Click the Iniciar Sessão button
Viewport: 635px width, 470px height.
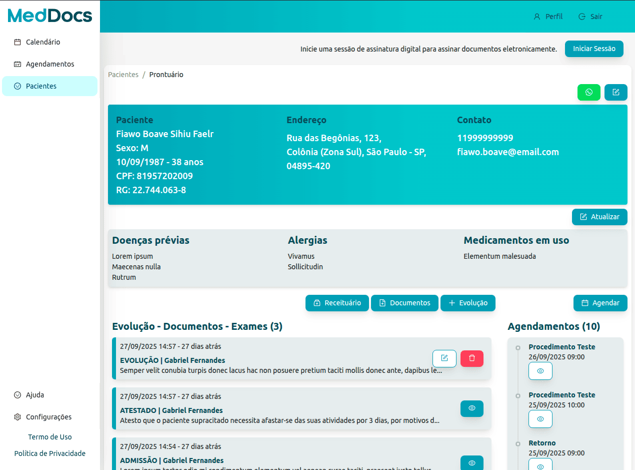(x=594, y=49)
